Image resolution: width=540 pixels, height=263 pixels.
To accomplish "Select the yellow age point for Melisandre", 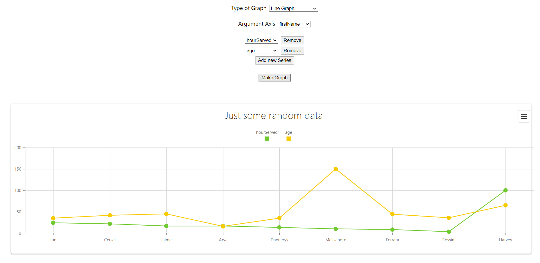I will coord(336,169).
